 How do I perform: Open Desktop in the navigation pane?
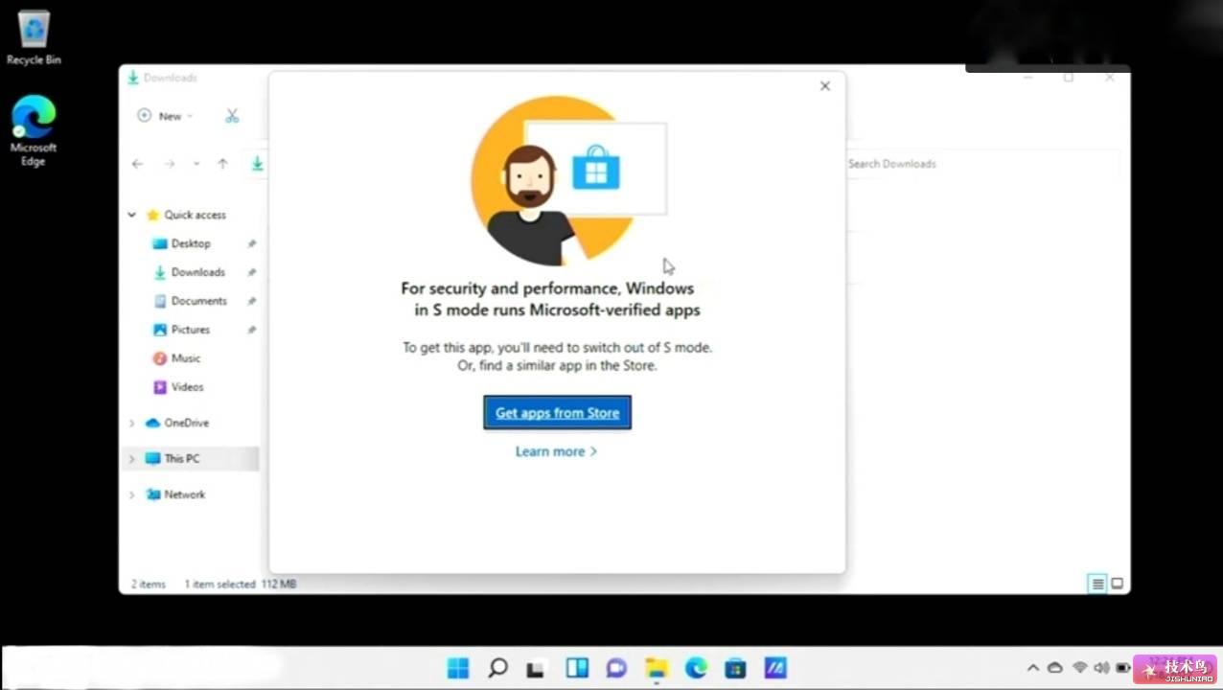click(x=191, y=243)
